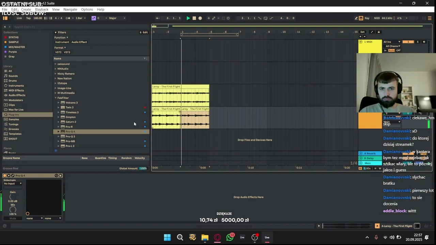Click the MIDI Arrangement Overdub plus icon

[x=209, y=18]
